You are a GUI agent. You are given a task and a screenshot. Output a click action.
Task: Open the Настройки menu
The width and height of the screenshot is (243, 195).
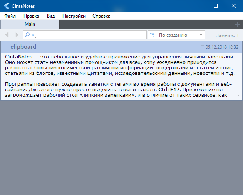click(x=74, y=16)
